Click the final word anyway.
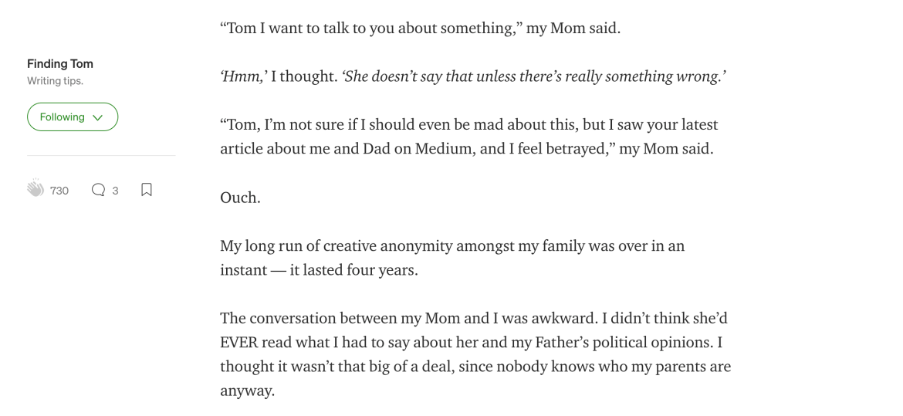The height and width of the screenshot is (416, 903). coord(247,391)
